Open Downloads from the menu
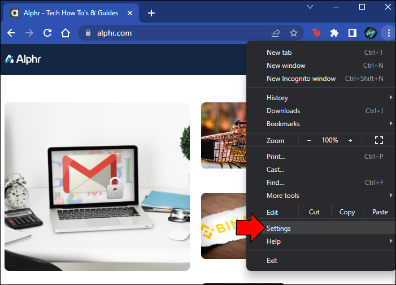 coord(321,111)
